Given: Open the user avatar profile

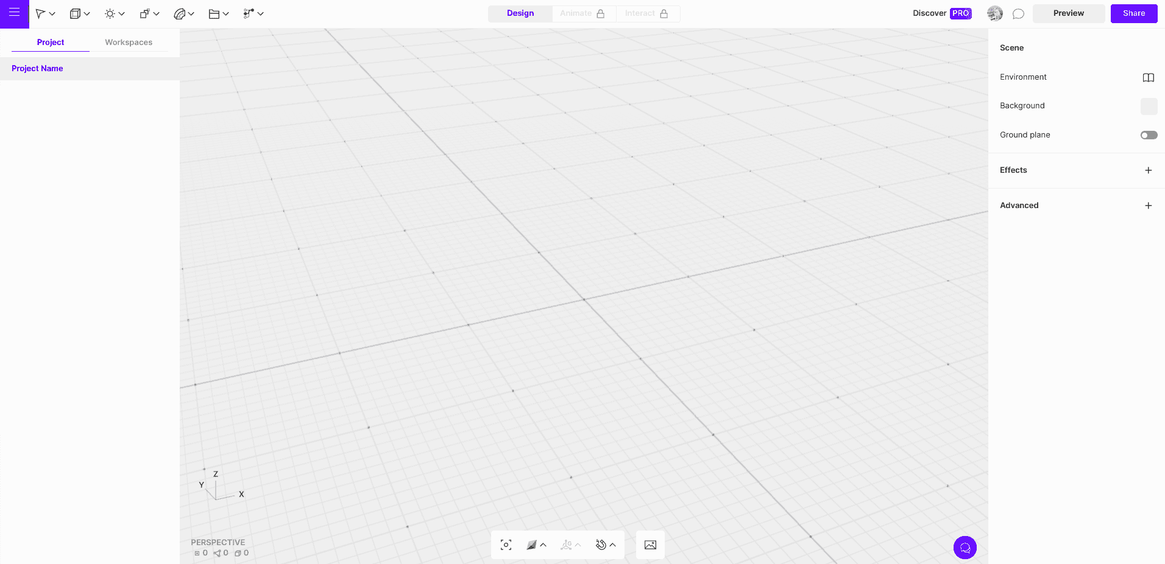Looking at the screenshot, I should (x=995, y=13).
